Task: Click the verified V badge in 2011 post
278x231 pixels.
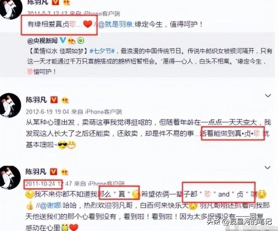Action: click(54, 172)
